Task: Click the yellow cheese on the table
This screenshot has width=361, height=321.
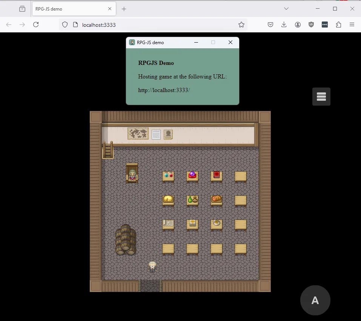Action: 168,199
